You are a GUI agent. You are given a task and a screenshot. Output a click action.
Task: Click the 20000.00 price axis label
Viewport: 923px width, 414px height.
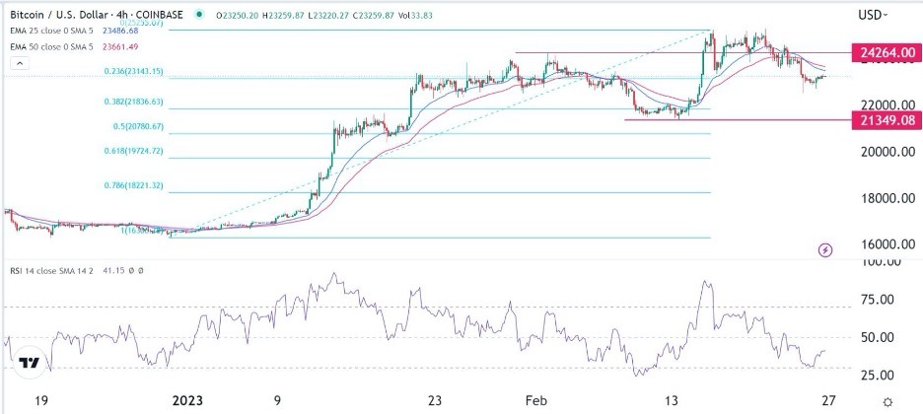click(886, 152)
